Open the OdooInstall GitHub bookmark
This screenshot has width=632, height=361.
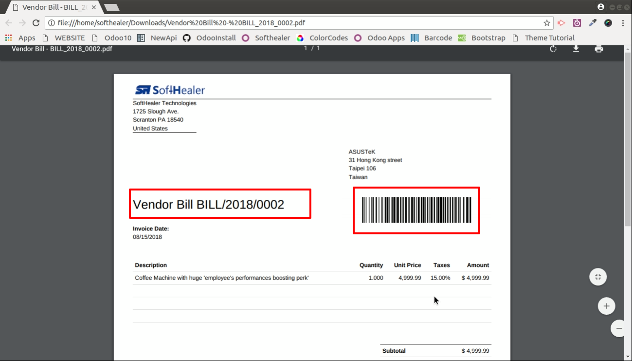point(210,38)
